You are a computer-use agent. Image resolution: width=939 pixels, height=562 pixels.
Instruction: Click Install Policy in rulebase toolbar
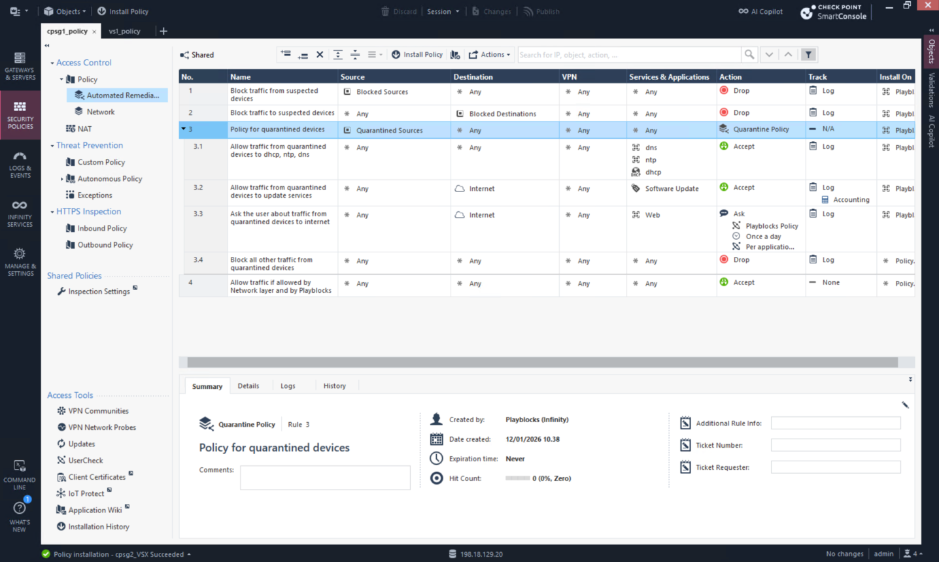pyautogui.click(x=417, y=55)
